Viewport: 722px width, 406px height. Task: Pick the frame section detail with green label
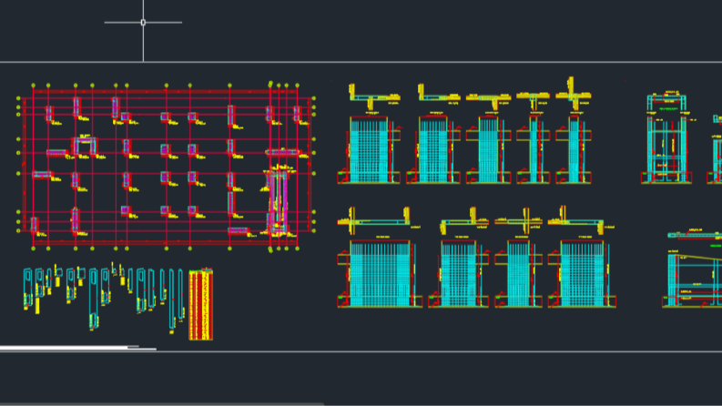pyautogui.click(x=666, y=137)
